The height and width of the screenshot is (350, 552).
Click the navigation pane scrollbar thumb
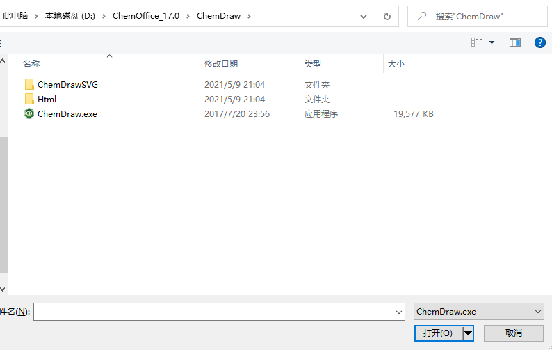(x=3, y=205)
